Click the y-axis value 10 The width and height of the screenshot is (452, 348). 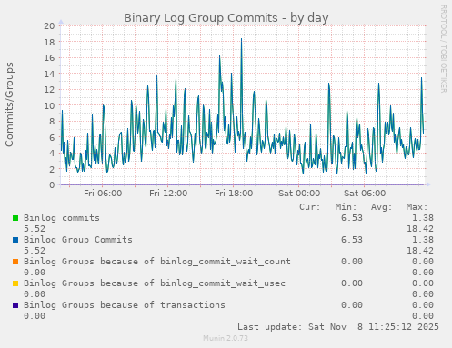(49, 105)
